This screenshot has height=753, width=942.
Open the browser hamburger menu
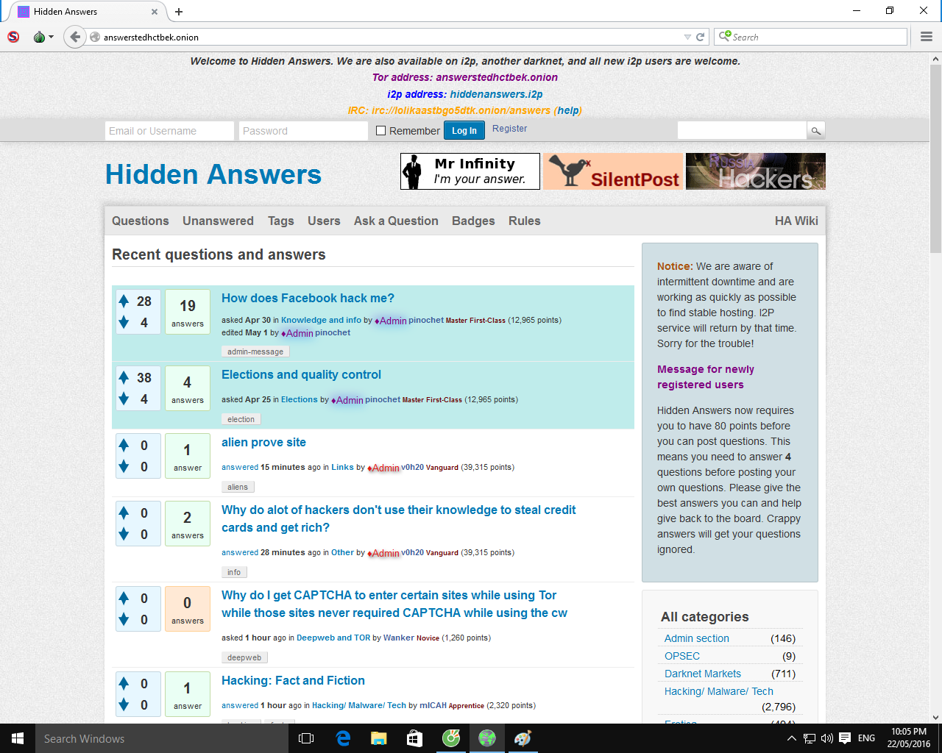point(927,37)
